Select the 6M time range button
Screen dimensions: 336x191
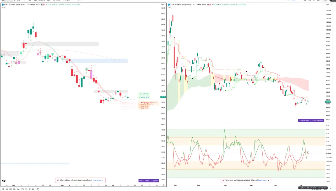click(18, 189)
